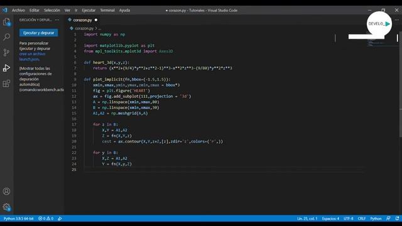
Task: Close the corazon.py tab via unsaved dot
Action: pos(96,20)
